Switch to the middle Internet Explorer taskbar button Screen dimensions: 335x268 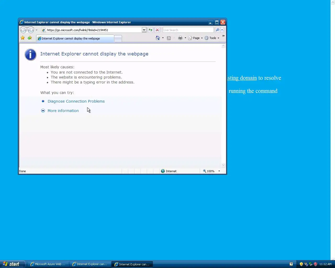[90, 264]
